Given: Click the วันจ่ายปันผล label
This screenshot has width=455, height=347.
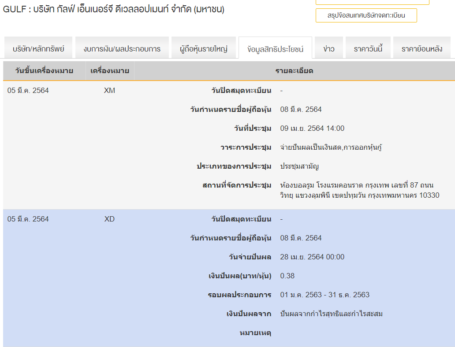Looking at the screenshot, I should 250,257.
